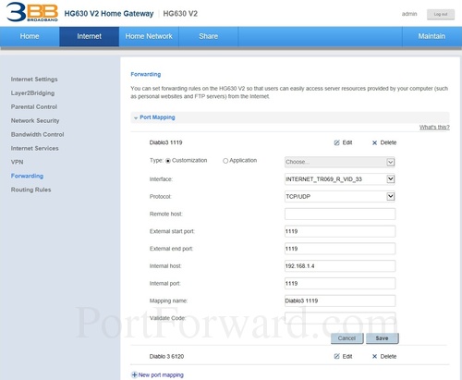The image size is (462, 380).
Task: Click the Remote host input field
Action: coord(340,214)
